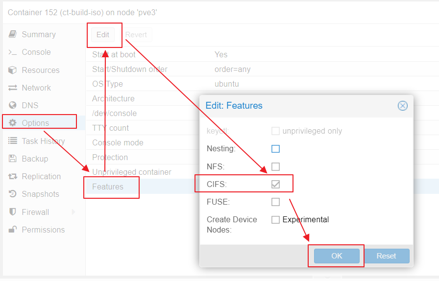The width and height of the screenshot is (439, 281).
Task: Confirm the dialog with OK
Action: 337,256
